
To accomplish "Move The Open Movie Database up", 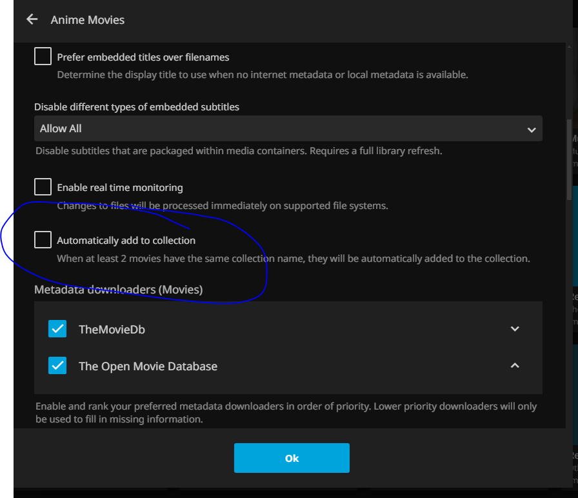I will coord(515,366).
